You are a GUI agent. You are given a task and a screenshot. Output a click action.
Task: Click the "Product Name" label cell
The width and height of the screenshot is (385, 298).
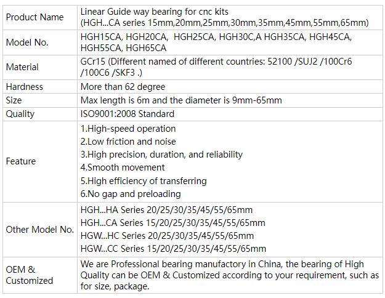point(34,17)
